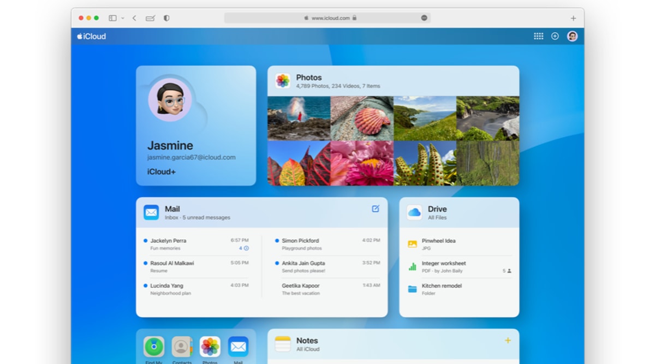Create a new note with plus icon

point(508,341)
